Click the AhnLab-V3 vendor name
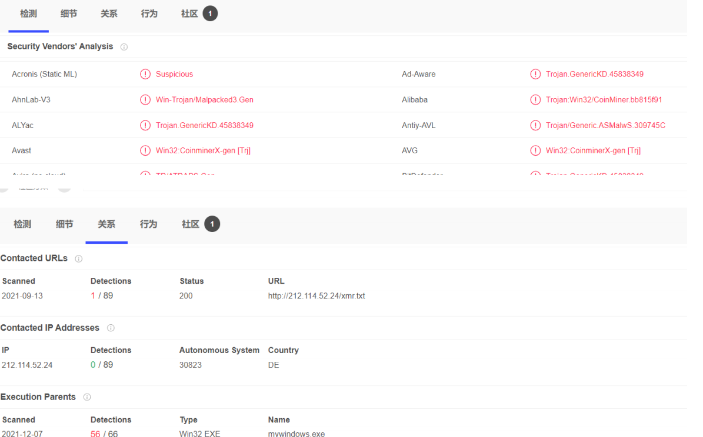This screenshot has height=437, width=703. (31, 100)
